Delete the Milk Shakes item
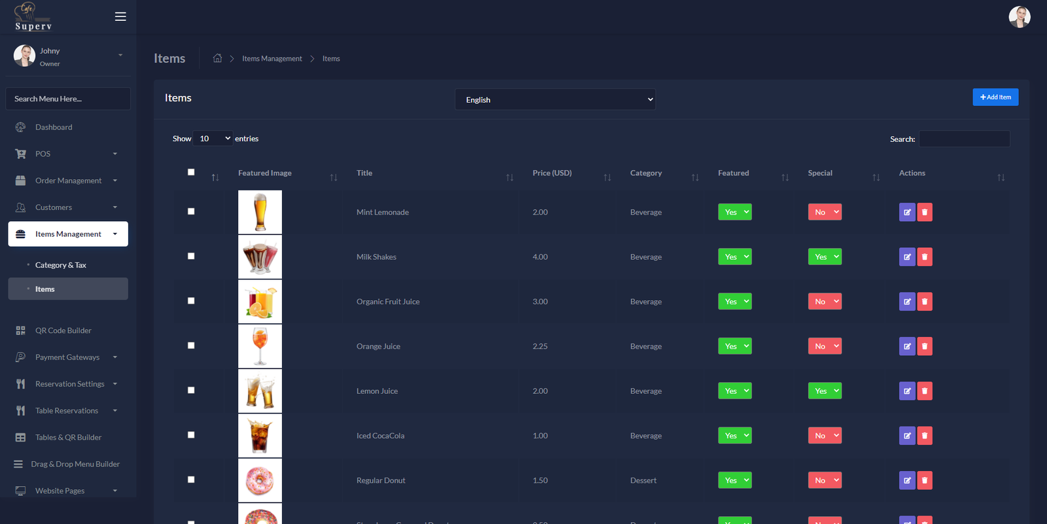 925,257
